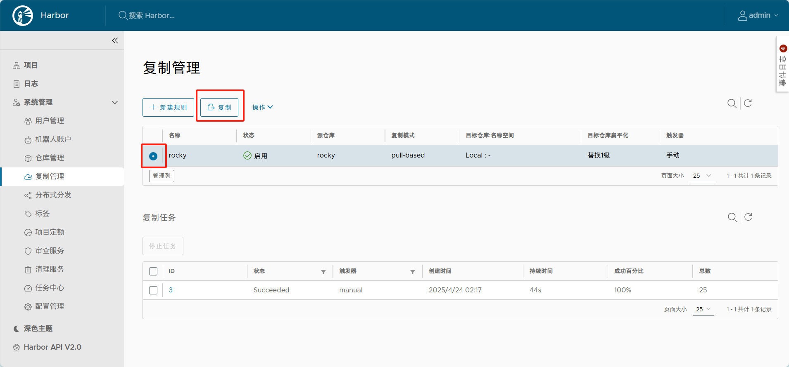Click the 手动 trigger cell

(x=673, y=155)
